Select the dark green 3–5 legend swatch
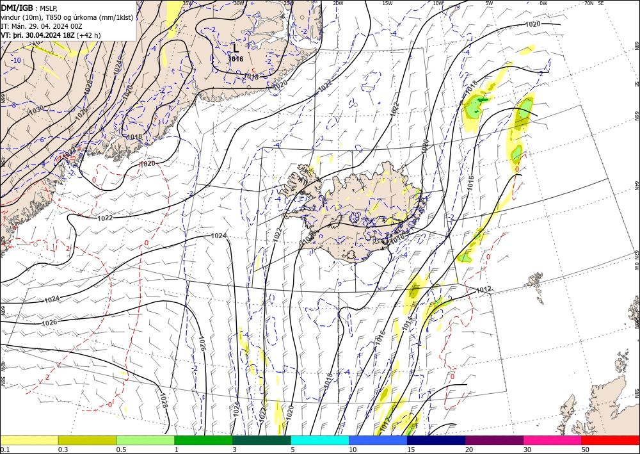Viewport: 640px width, 454px height. (x=262, y=440)
